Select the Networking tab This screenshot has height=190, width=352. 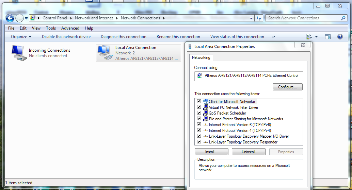(201, 57)
